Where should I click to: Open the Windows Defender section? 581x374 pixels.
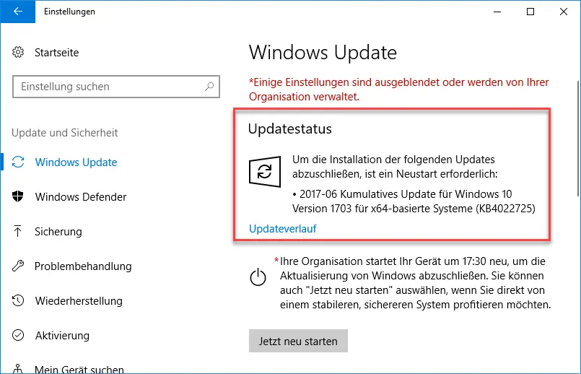tap(80, 197)
